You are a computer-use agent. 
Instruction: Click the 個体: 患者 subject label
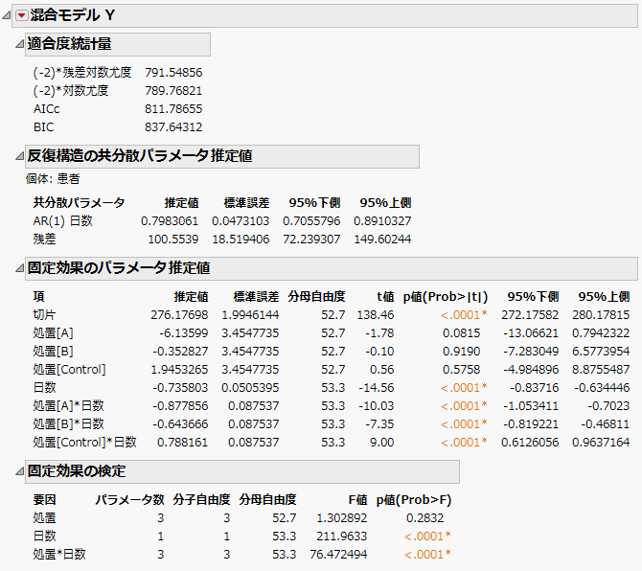(x=53, y=178)
